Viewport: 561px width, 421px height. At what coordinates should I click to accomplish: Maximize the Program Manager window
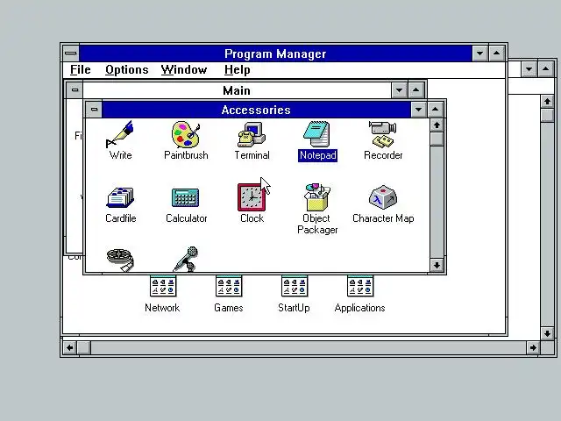coord(497,54)
